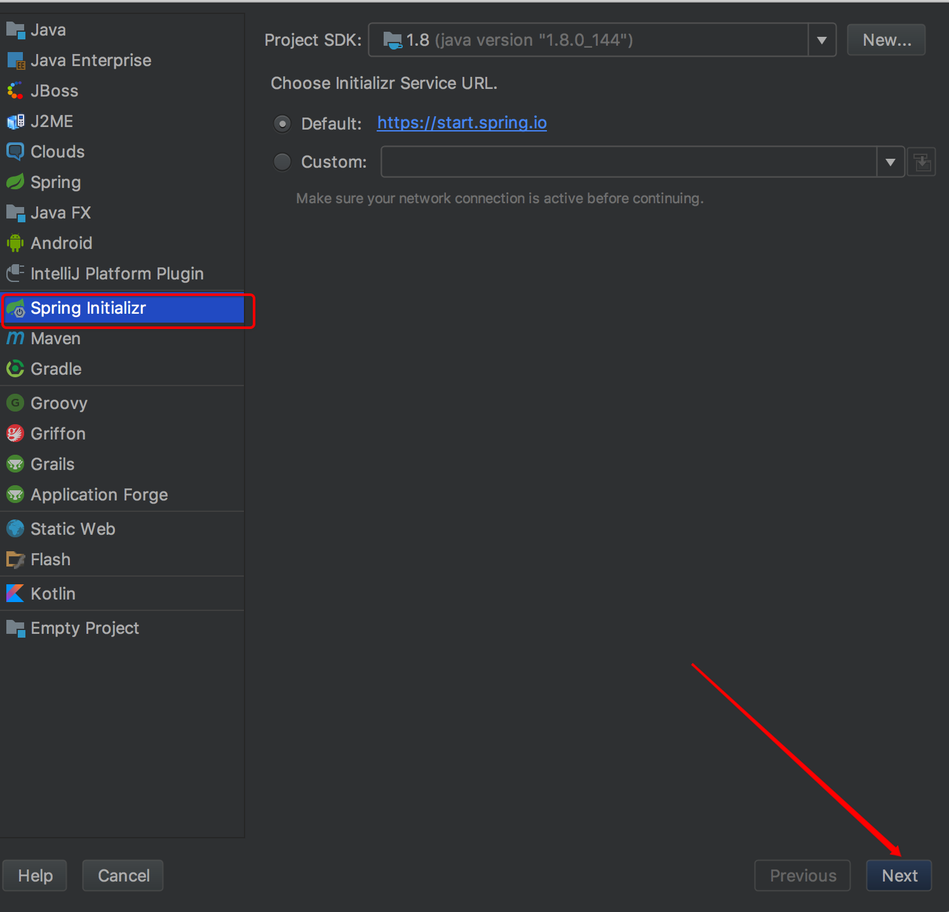Click the IntelliJ Platform Plugin icon
949x912 pixels.
(x=15, y=274)
